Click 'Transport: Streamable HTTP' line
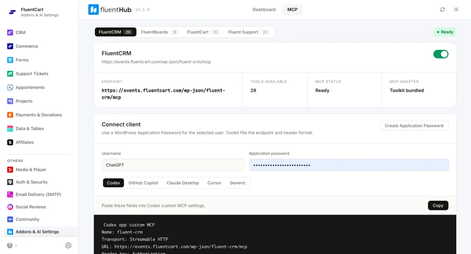This screenshot has width=471, height=254. [135, 239]
